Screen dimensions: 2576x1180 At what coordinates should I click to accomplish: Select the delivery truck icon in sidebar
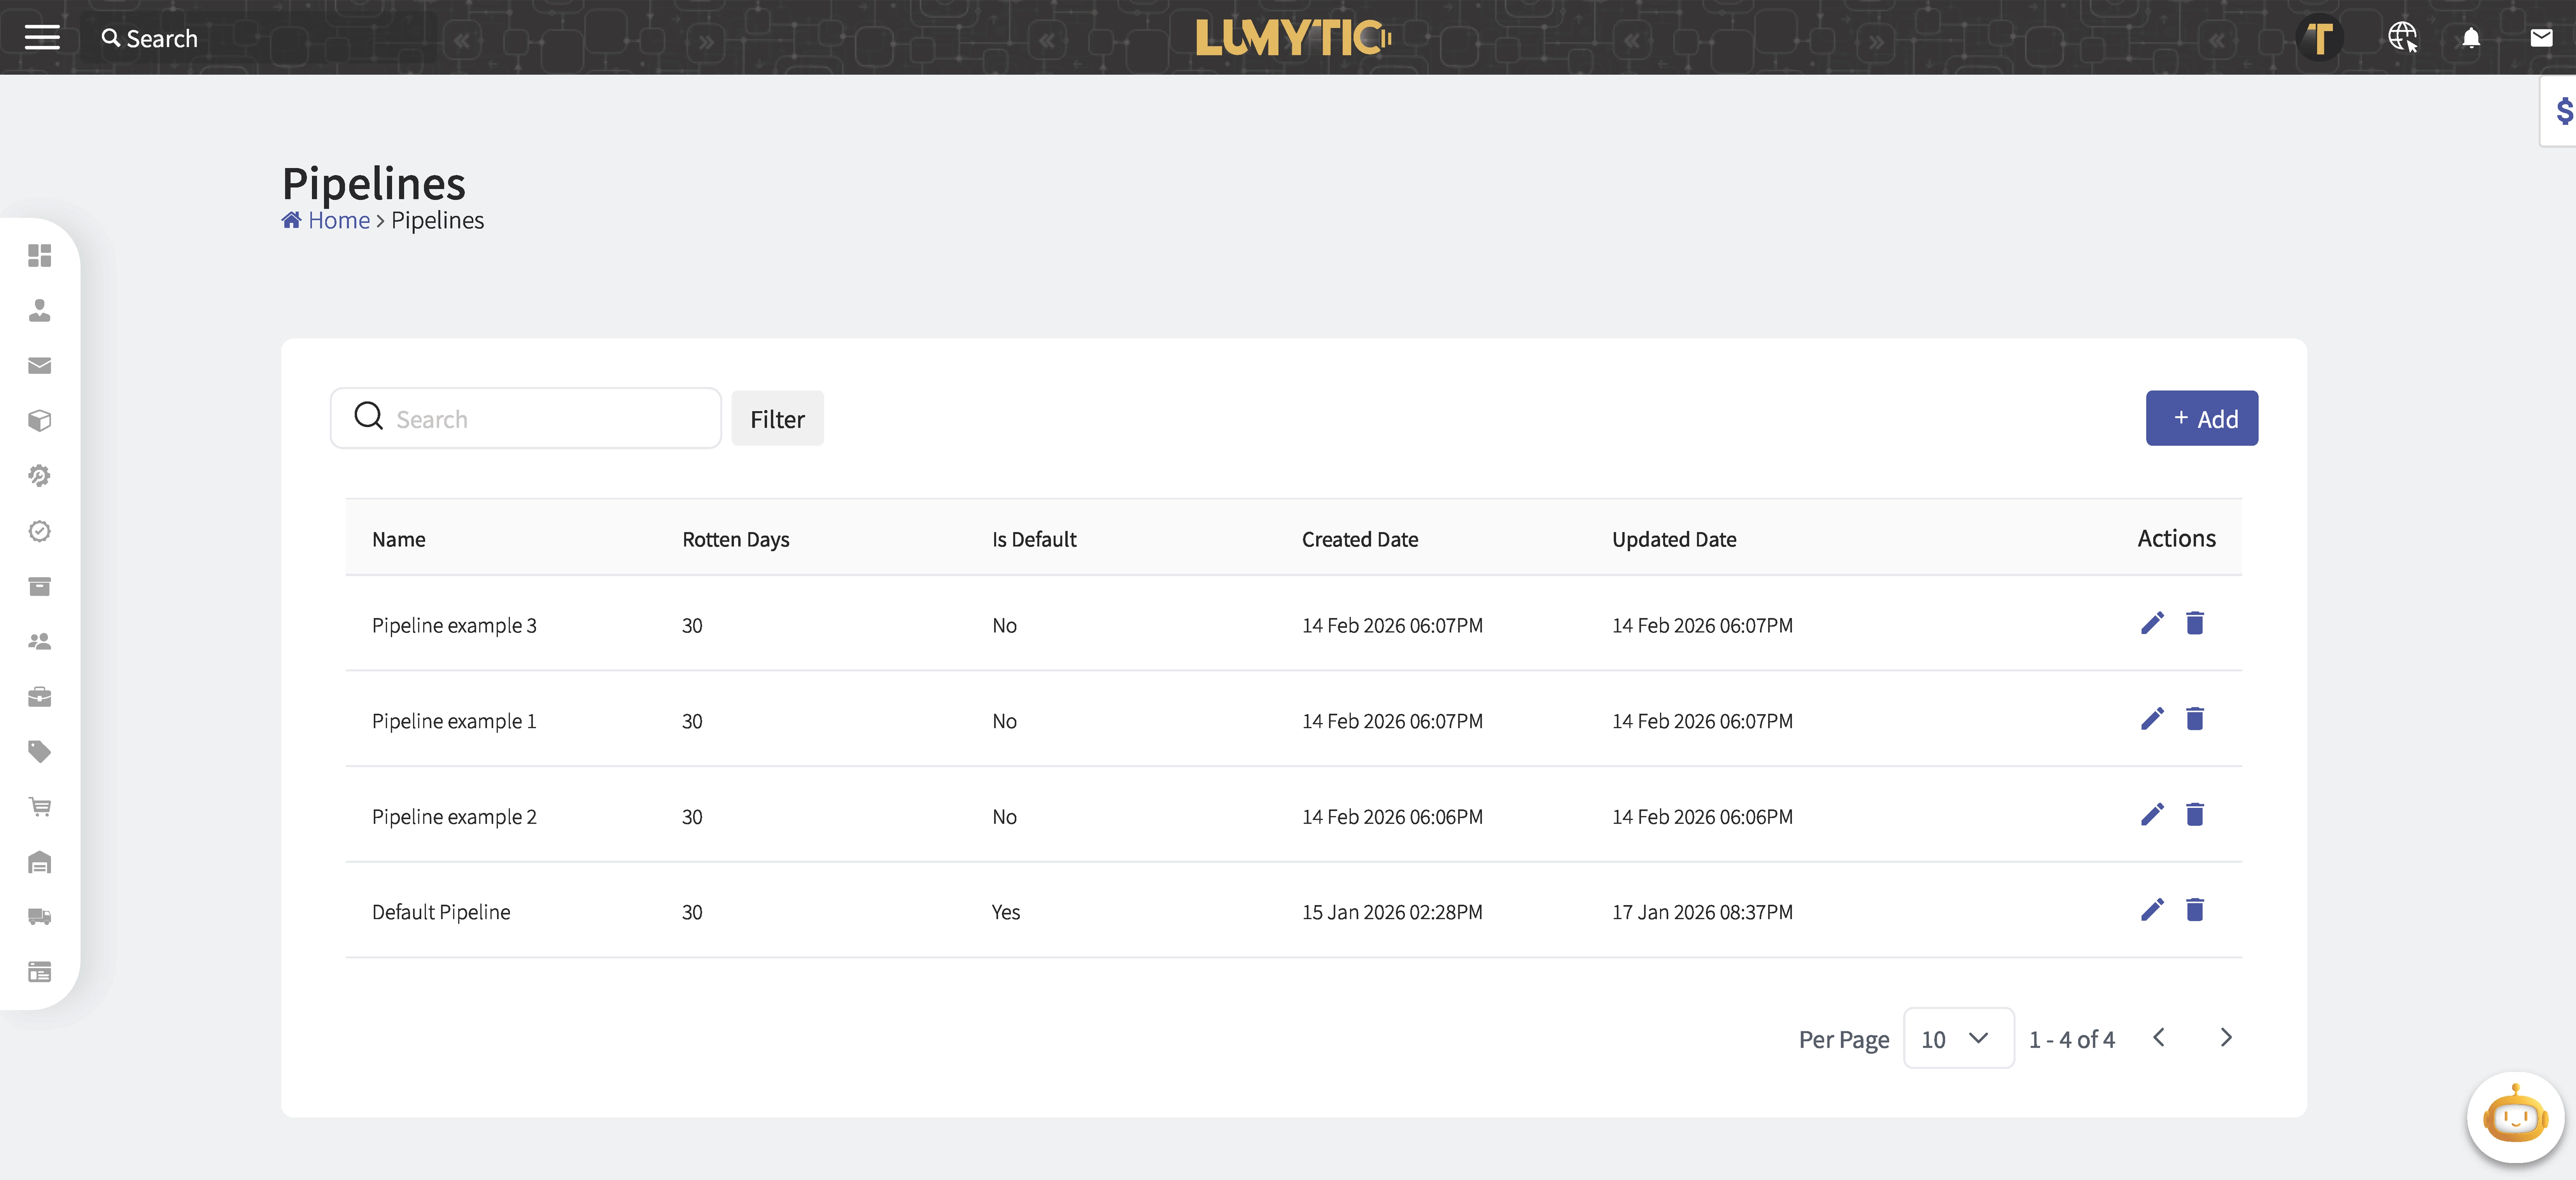[40, 917]
